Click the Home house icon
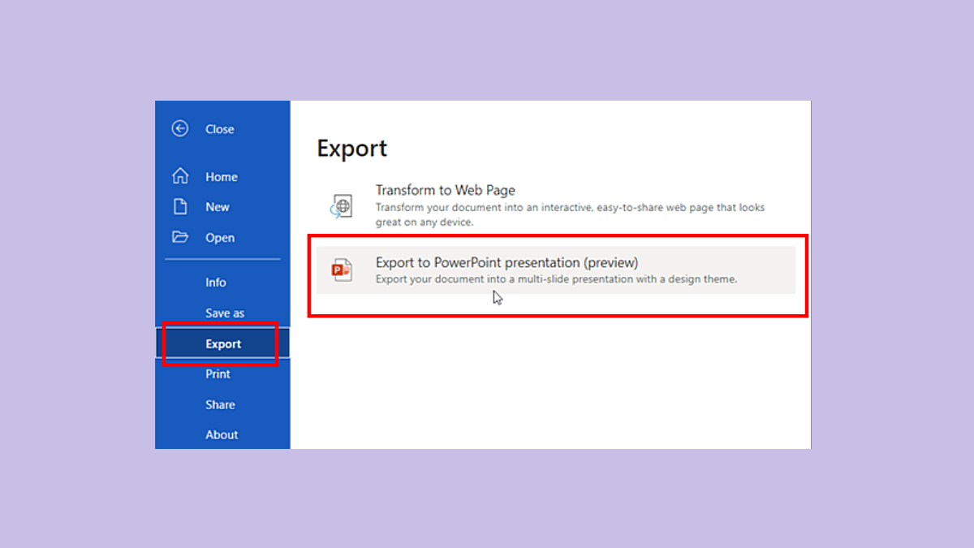 coord(180,176)
